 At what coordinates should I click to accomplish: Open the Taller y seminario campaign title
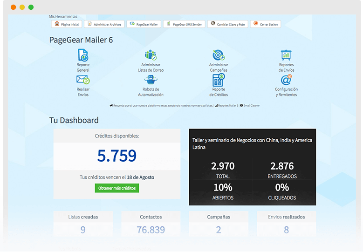pos(252,143)
